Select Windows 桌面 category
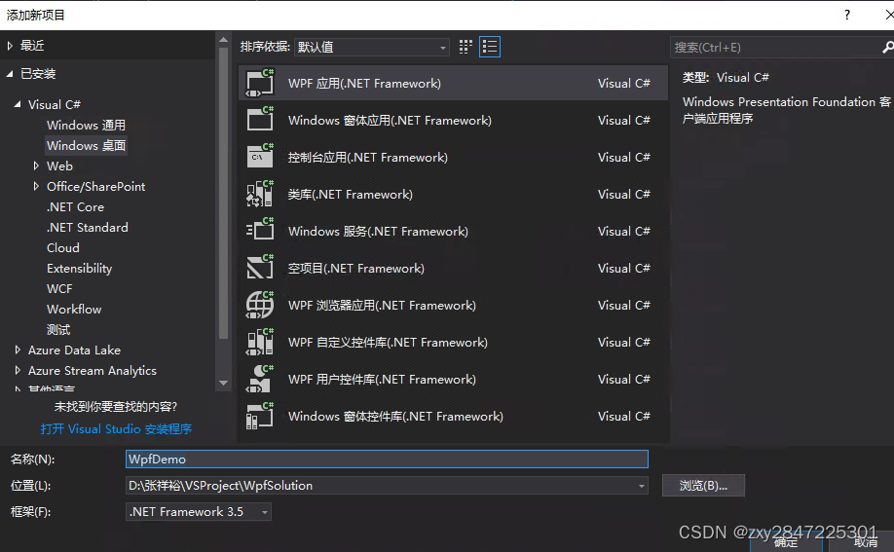This screenshot has height=552, width=894. (86, 145)
